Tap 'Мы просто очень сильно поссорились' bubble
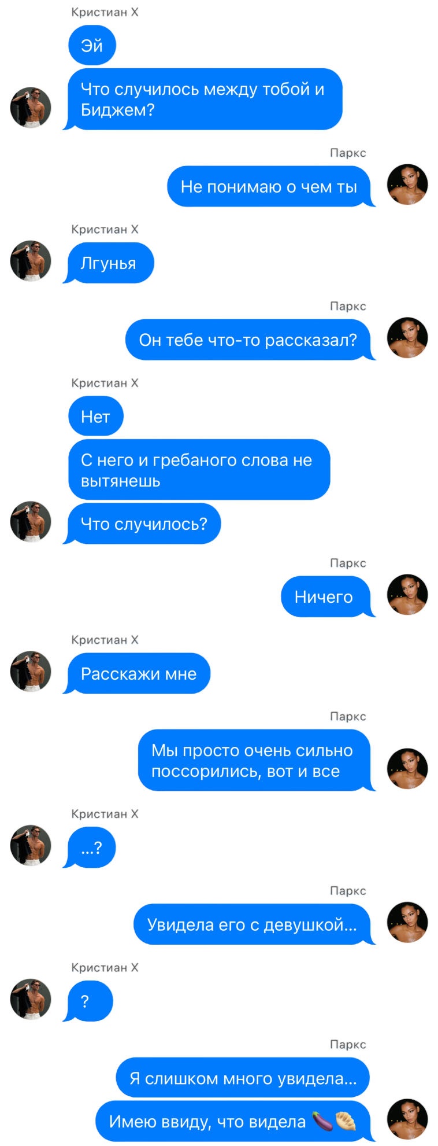Screen dimensions: 438x1146 tap(256, 760)
